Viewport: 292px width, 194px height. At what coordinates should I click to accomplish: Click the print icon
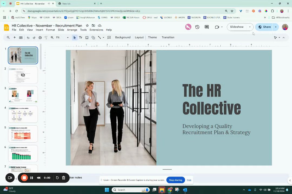40,37
